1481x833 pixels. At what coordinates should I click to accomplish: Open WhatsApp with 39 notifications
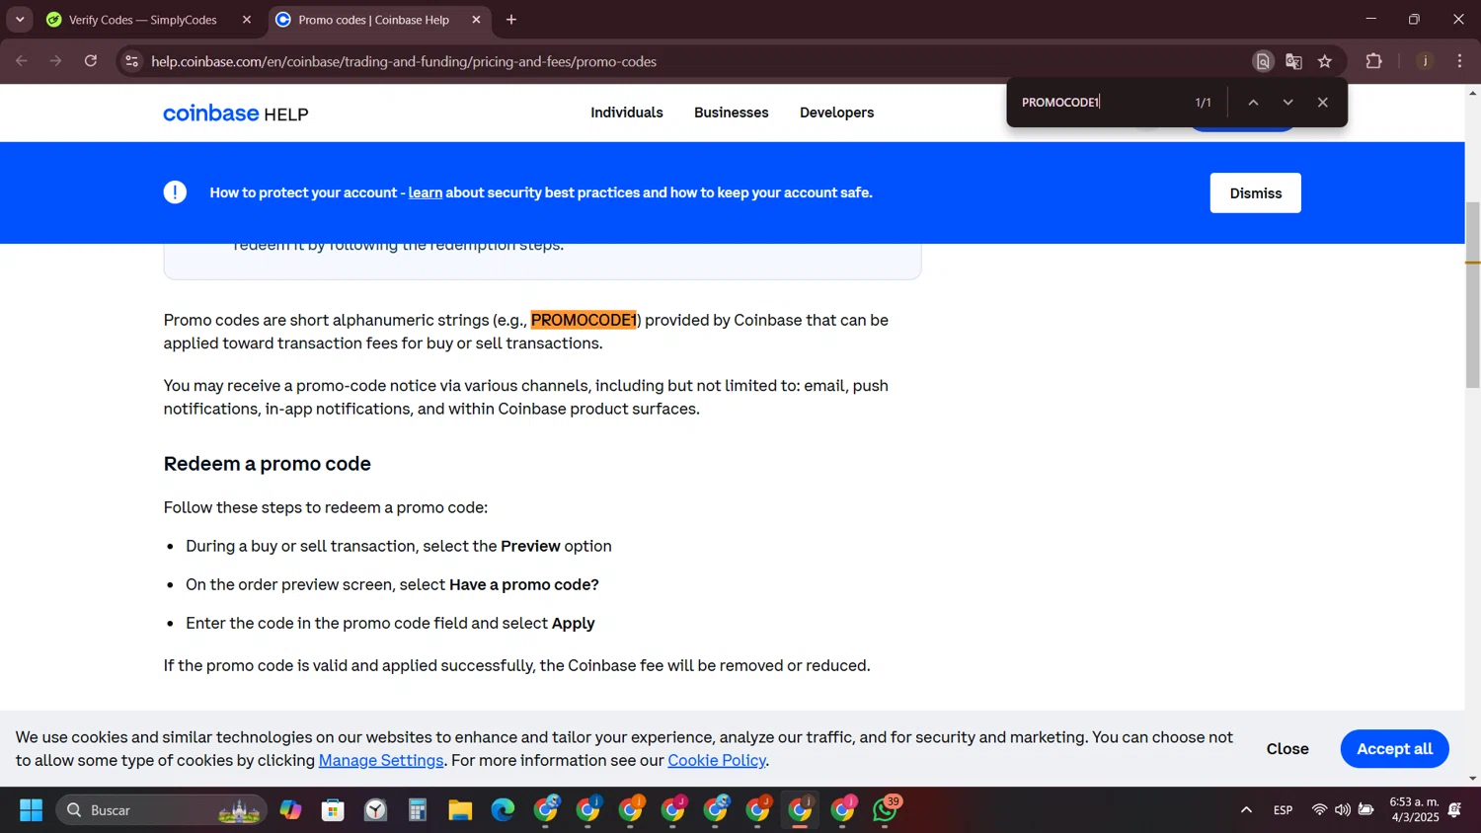click(x=886, y=810)
